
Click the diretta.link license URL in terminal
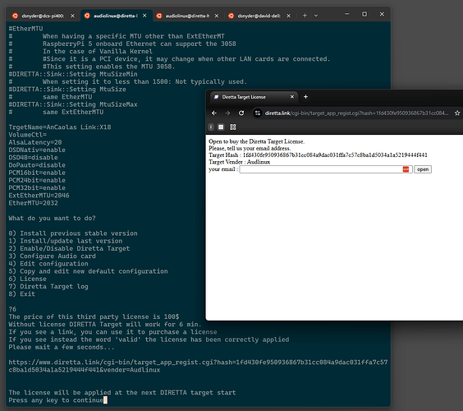pos(198,366)
